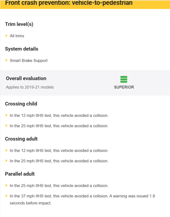Click the System details heading
The width and height of the screenshot is (170, 217).
[22, 49]
